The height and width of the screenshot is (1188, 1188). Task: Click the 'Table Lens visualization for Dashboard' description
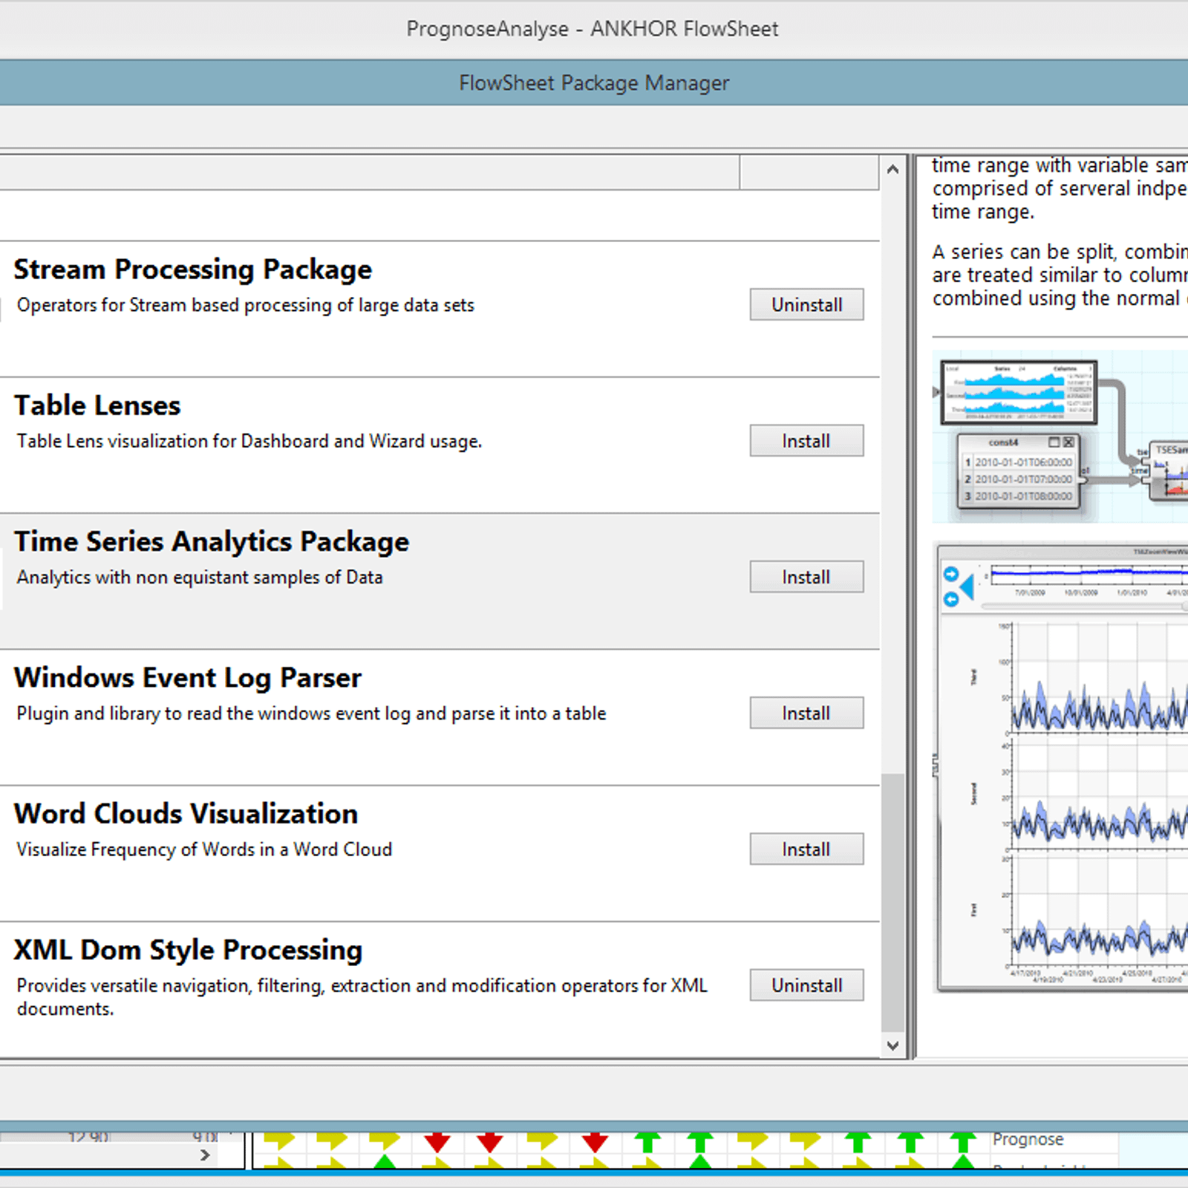[249, 441]
